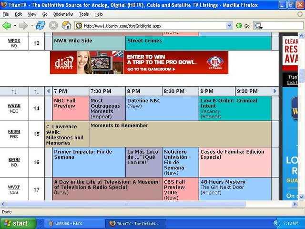Select the NBC Fall Preview program

pyautogui.click(x=71, y=108)
